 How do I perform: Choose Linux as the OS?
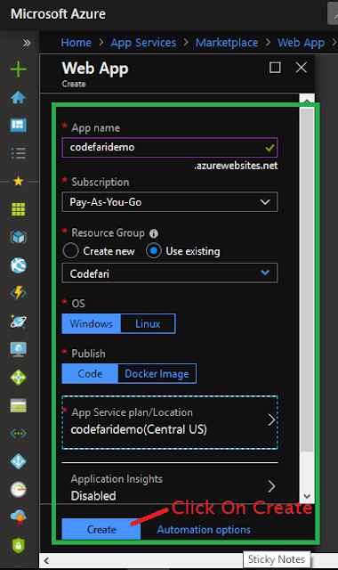tap(148, 323)
